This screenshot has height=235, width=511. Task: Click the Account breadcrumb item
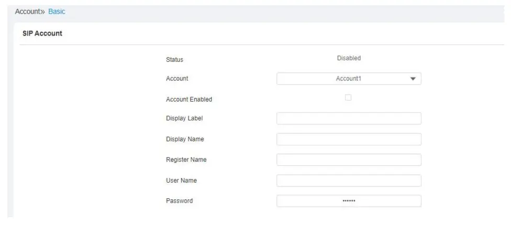[x=26, y=12]
